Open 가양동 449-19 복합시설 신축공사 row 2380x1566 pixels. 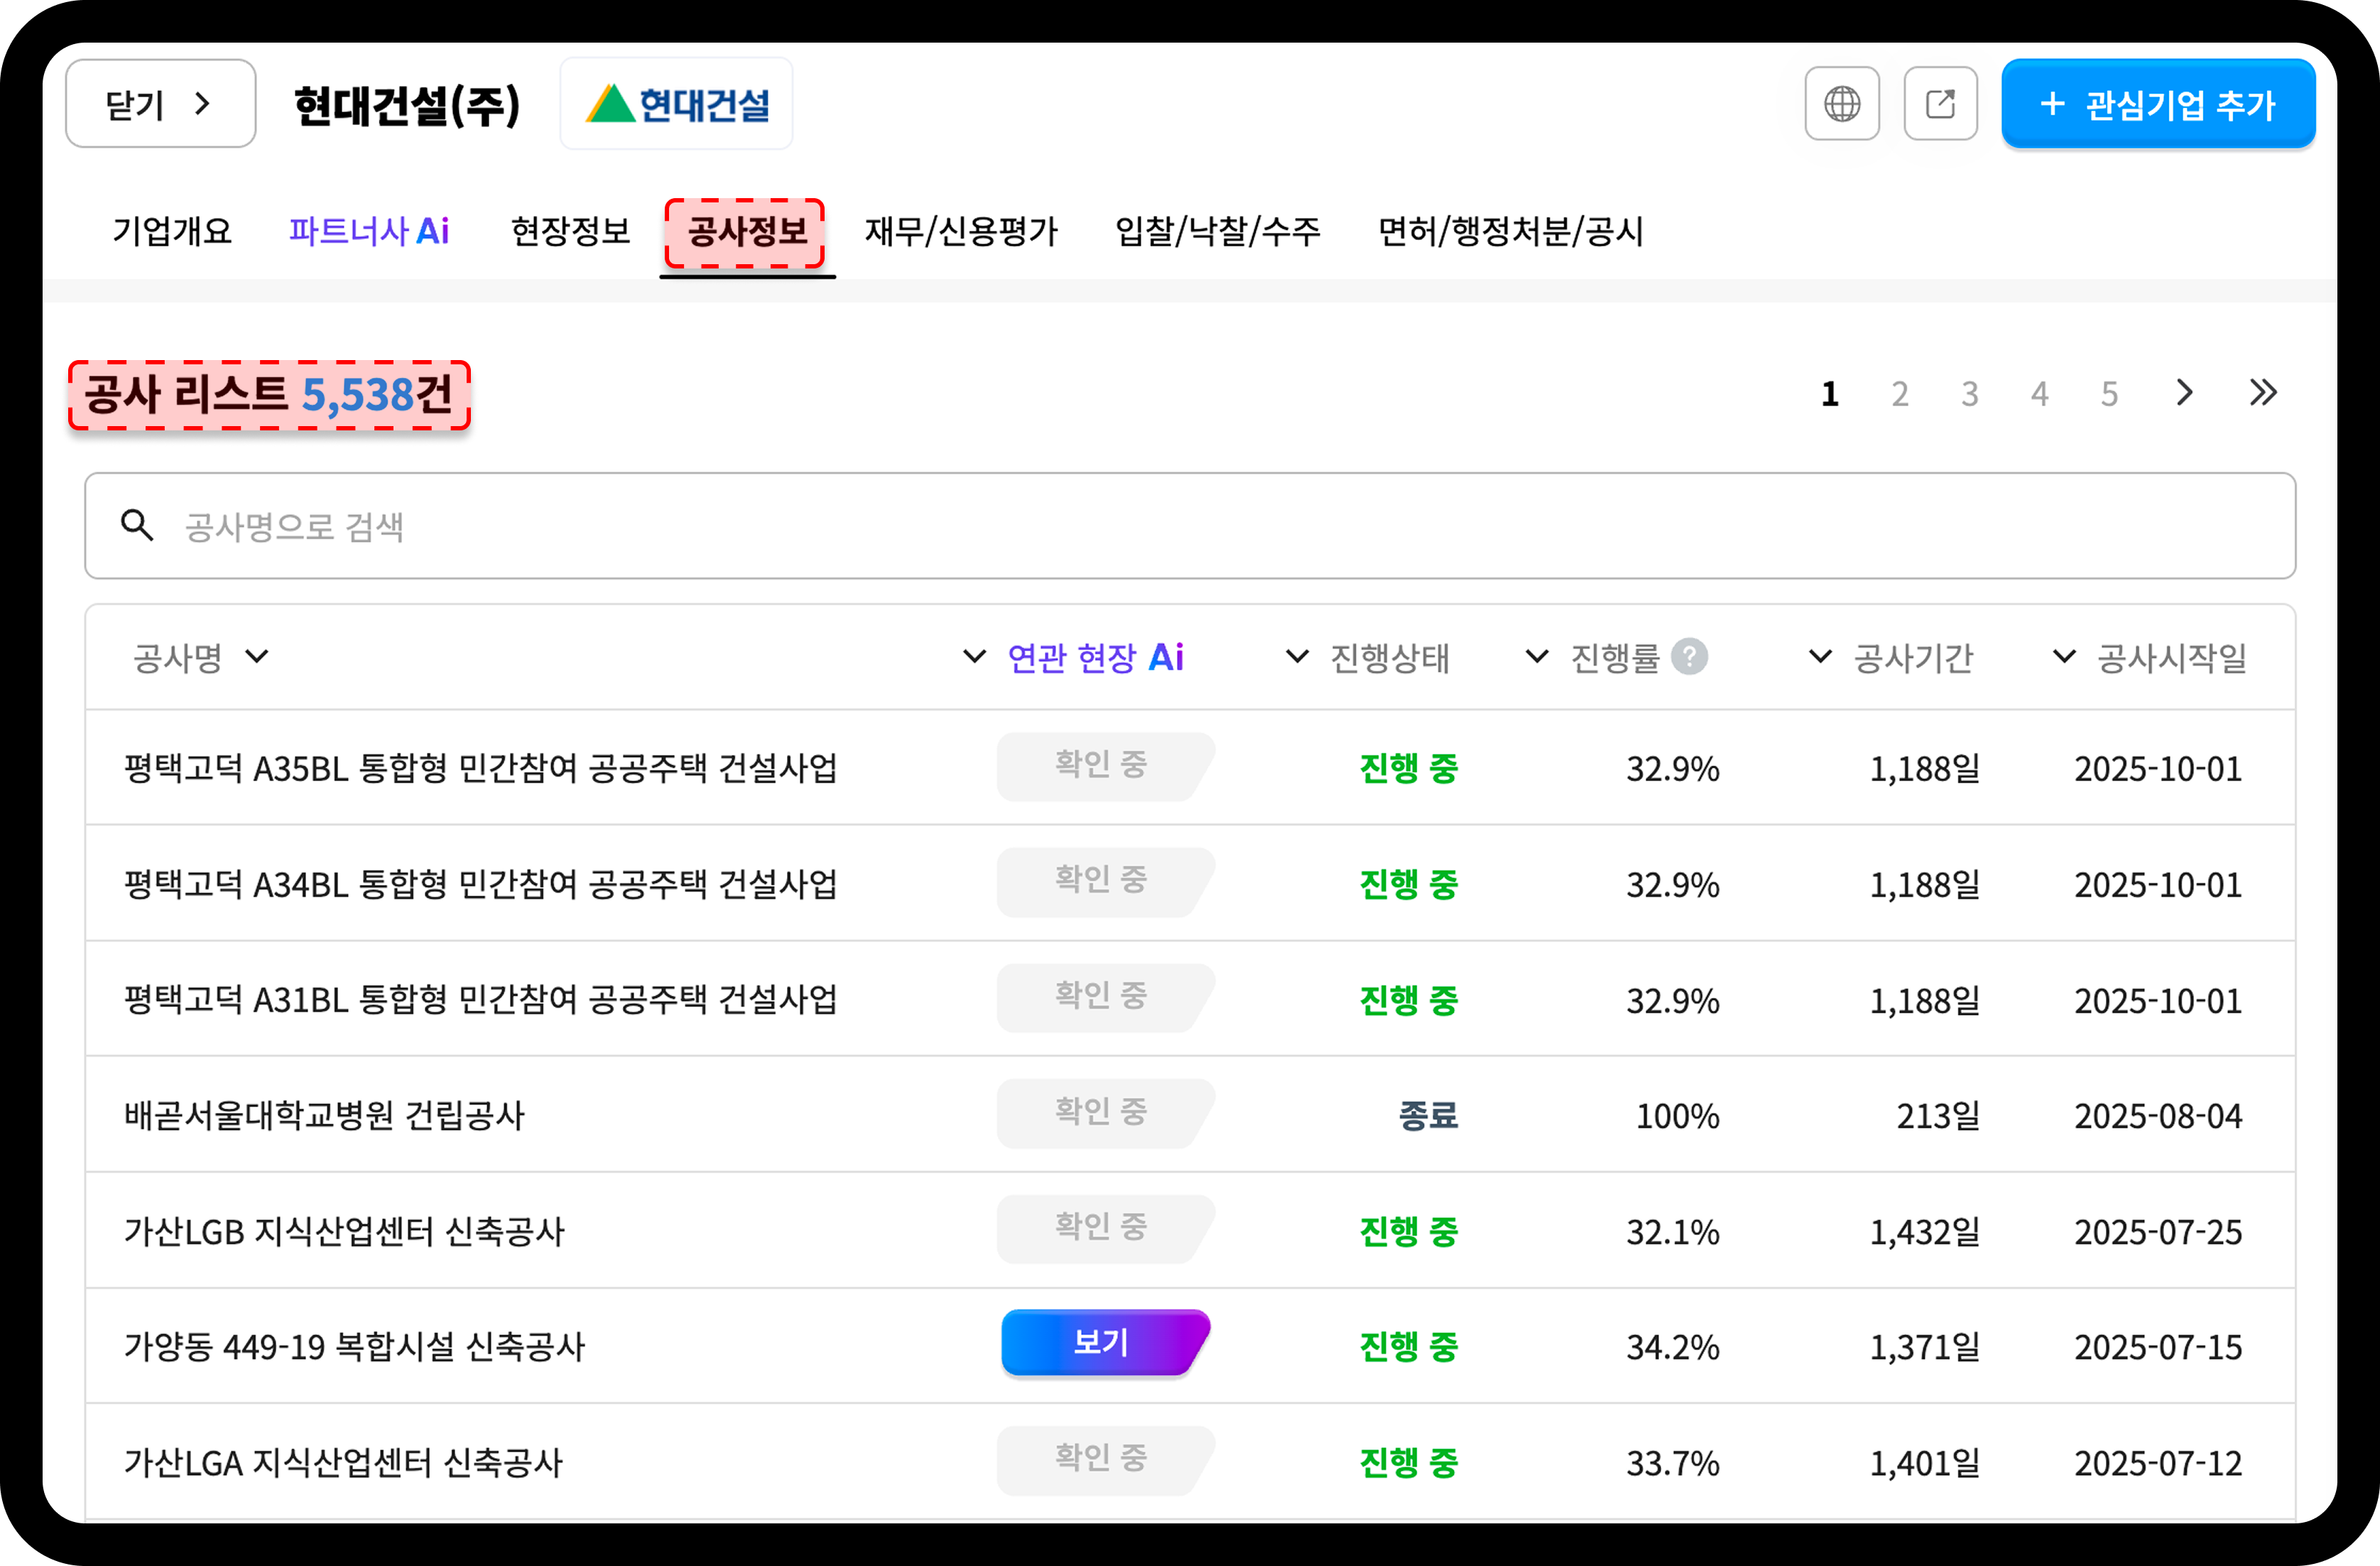click(1190, 1346)
